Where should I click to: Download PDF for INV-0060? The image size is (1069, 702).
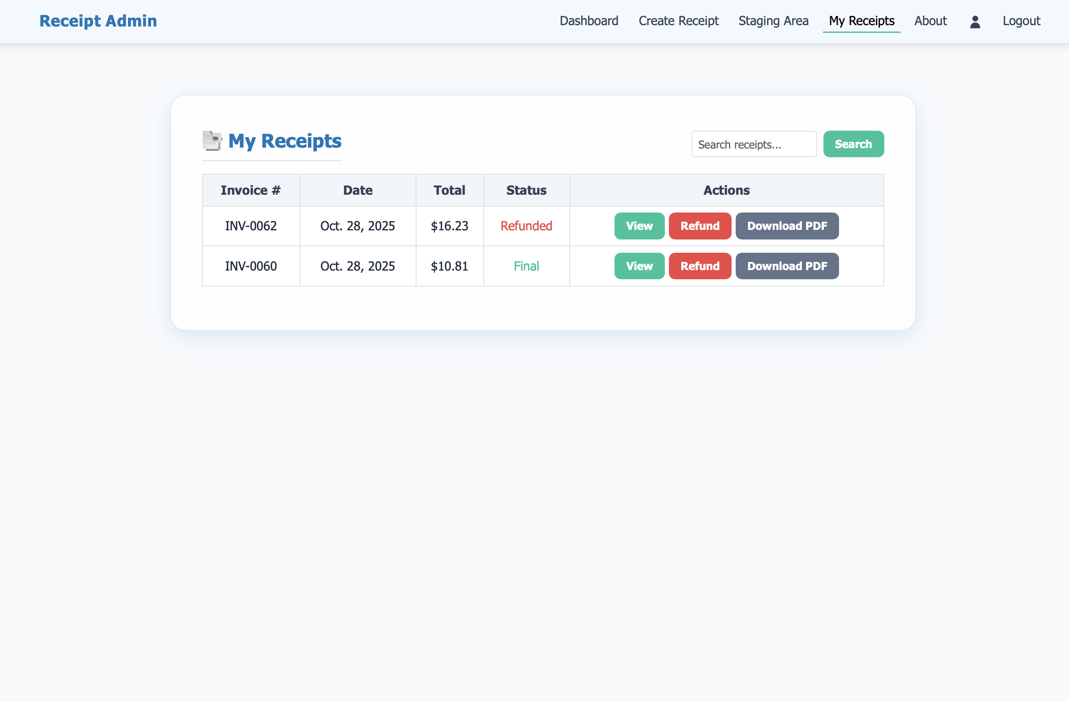pos(786,266)
